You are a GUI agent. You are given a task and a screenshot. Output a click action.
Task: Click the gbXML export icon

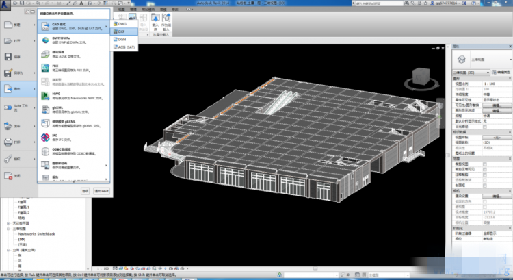[x=45, y=110]
